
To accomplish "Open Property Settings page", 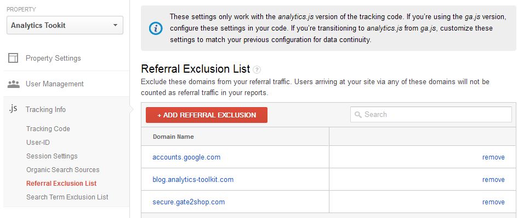I will pos(53,58).
